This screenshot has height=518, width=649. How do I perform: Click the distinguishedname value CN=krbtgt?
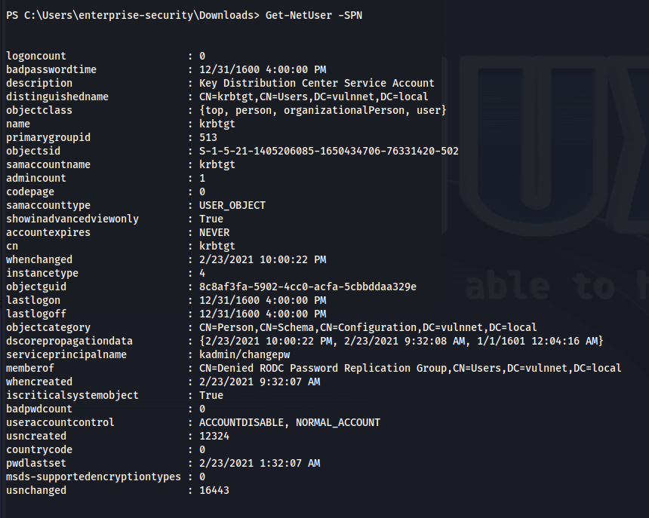(x=313, y=97)
